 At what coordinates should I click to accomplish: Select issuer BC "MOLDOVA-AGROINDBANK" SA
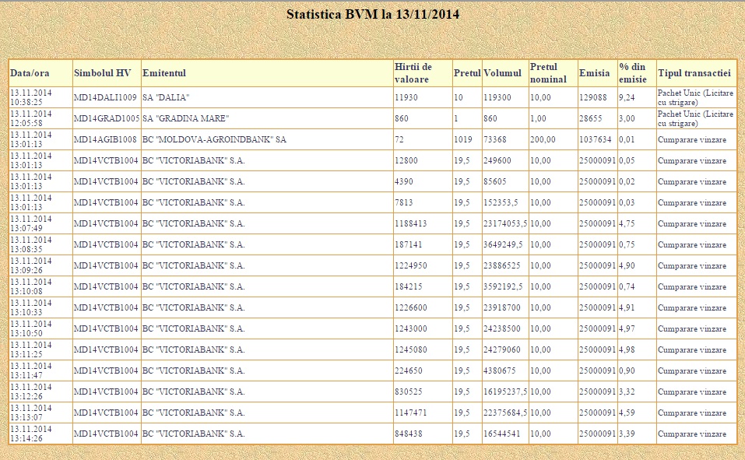214,139
